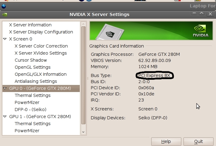Click the VBIOS version 62.92.89.00.09
216x146 pixels.
pyautogui.click(x=155, y=60)
